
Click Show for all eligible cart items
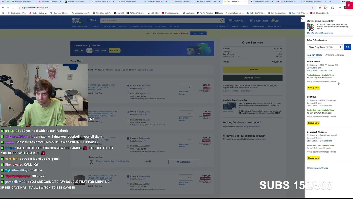[320, 33]
